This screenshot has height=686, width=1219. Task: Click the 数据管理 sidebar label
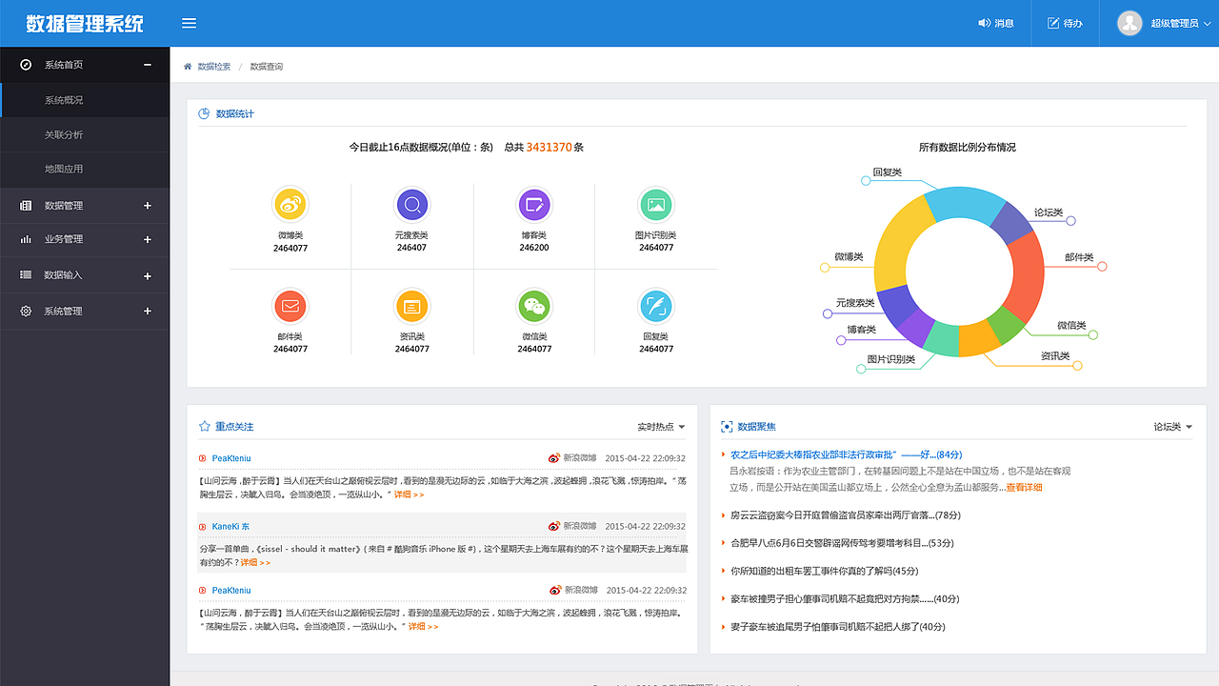point(64,206)
